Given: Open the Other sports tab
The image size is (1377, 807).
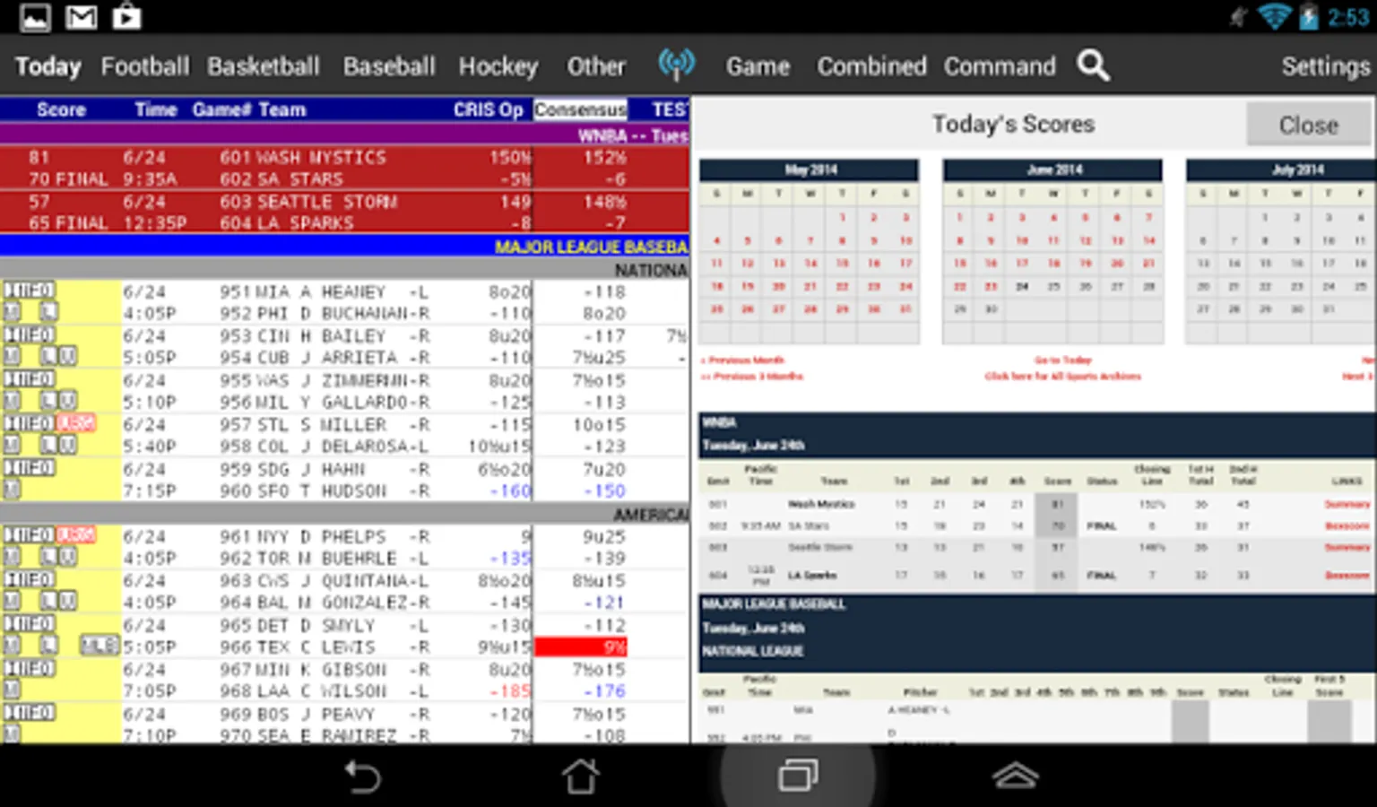Looking at the screenshot, I should (x=596, y=66).
